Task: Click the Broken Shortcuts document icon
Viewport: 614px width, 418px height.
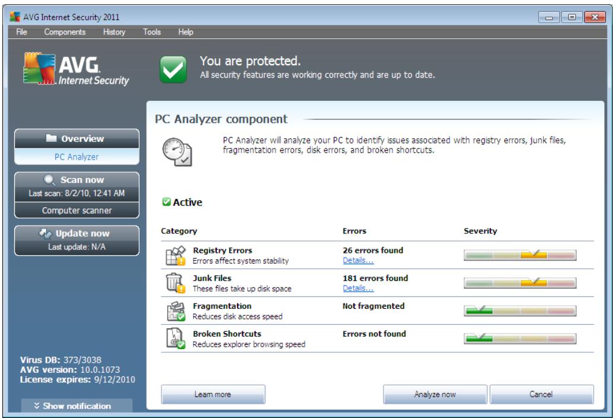Action: 176,338
